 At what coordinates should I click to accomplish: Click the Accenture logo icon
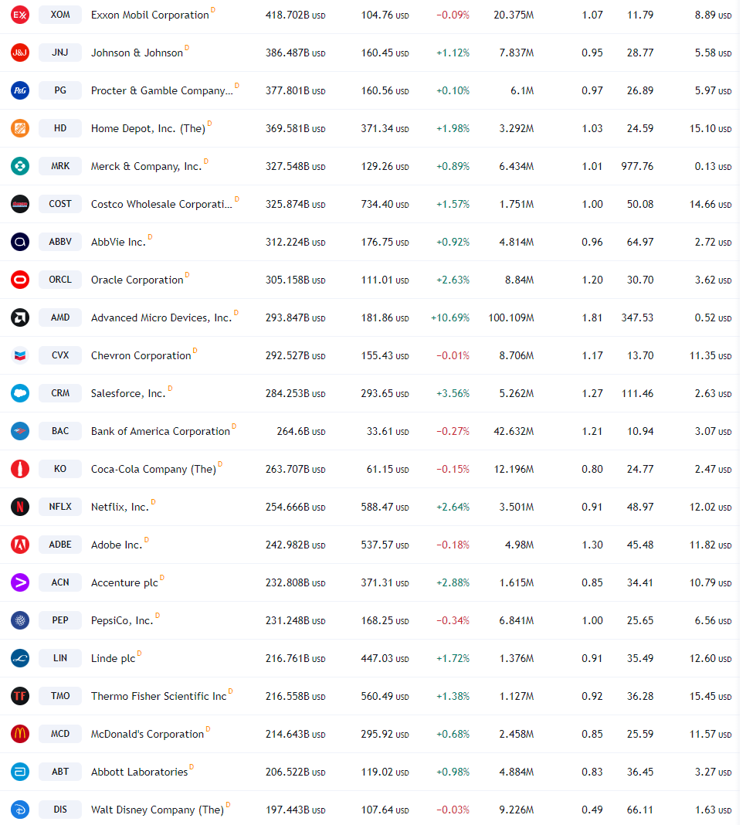pyautogui.click(x=20, y=583)
